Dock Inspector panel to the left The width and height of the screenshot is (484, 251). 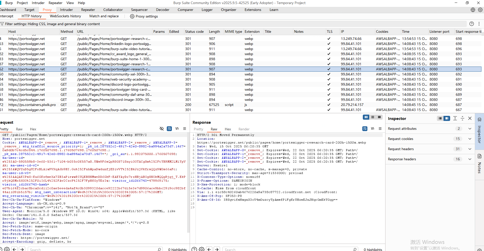[440, 118]
